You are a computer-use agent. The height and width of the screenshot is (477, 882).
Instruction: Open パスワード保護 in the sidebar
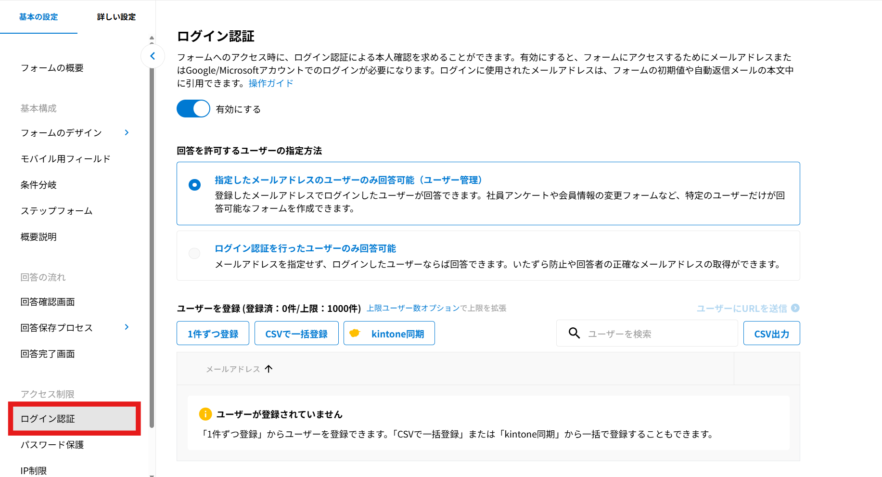[52, 445]
